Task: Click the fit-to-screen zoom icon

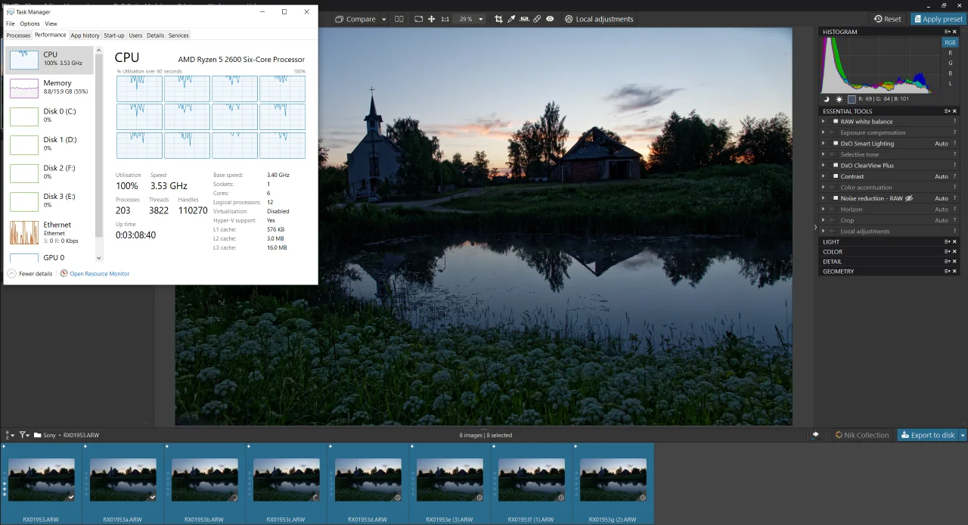Action: 418,19
